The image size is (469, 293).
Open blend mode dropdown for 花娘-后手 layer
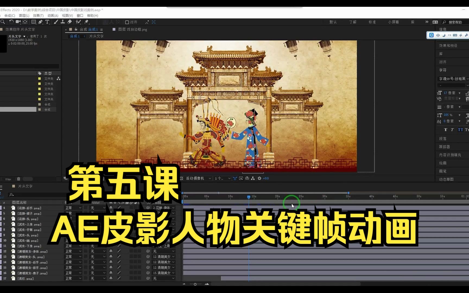click(73, 208)
